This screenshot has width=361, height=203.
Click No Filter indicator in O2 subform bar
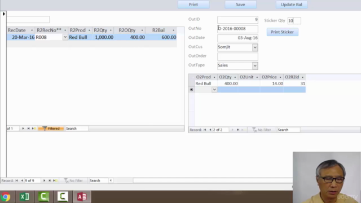[x=262, y=130]
